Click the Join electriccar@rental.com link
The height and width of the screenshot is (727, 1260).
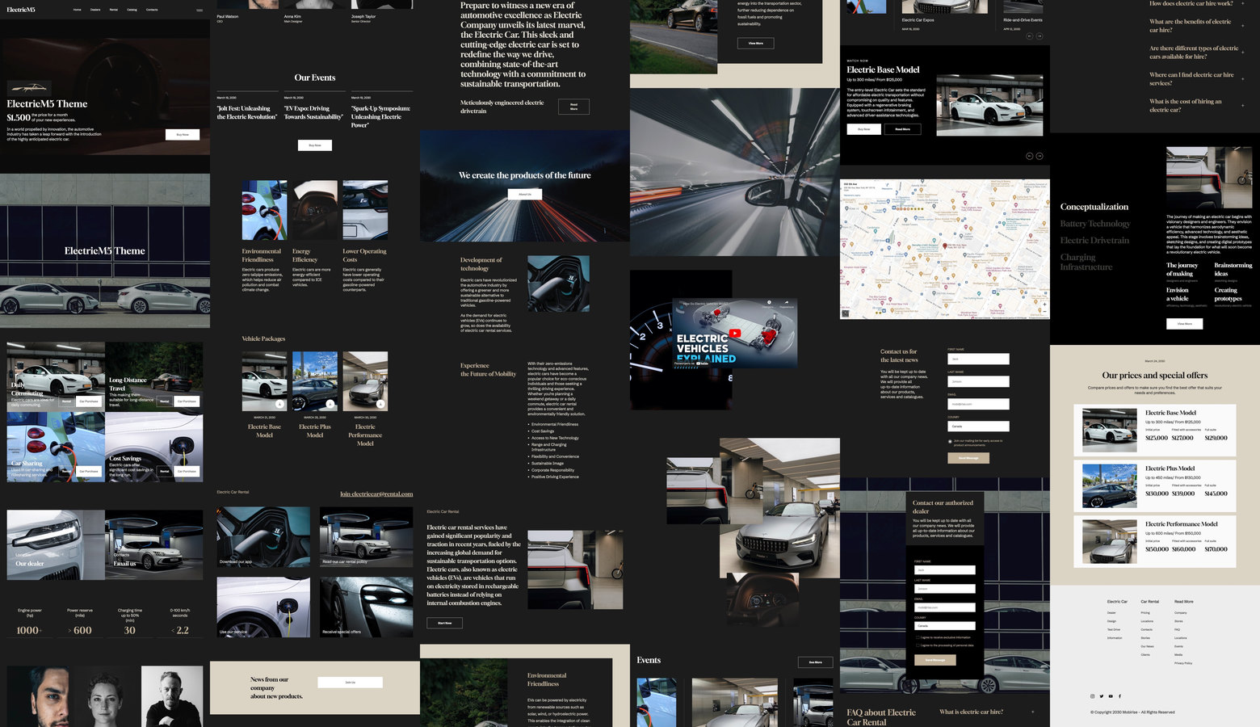point(376,494)
